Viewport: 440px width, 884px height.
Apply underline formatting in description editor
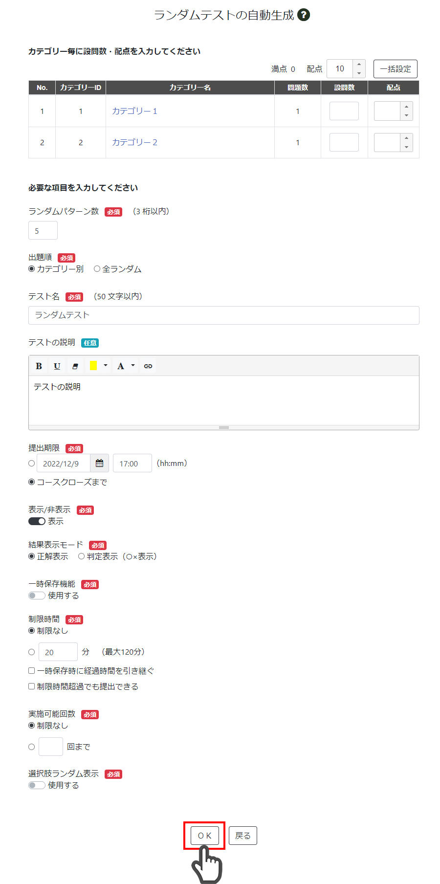(x=57, y=366)
